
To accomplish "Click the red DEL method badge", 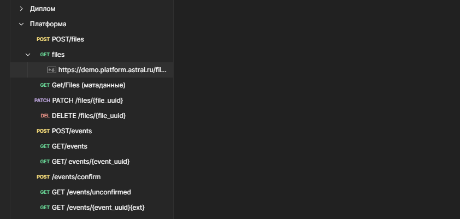I will [x=45, y=116].
